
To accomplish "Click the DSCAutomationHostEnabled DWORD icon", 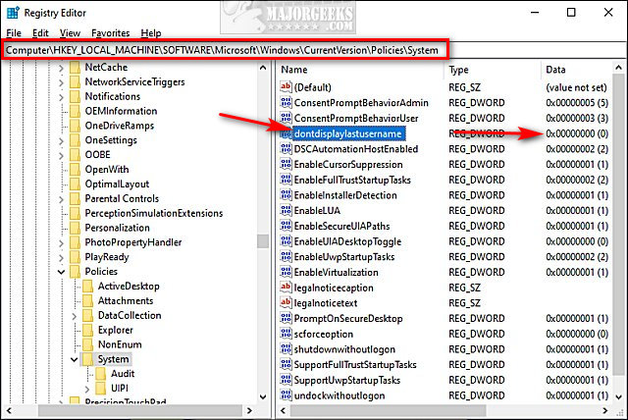I will pyautogui.click(x=286, y=148).
